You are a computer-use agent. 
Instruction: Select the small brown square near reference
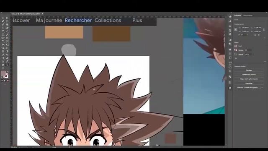coord(170,139)
